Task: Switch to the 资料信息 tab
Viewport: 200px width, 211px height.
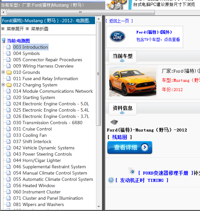Action: click(x=123, y=109)
